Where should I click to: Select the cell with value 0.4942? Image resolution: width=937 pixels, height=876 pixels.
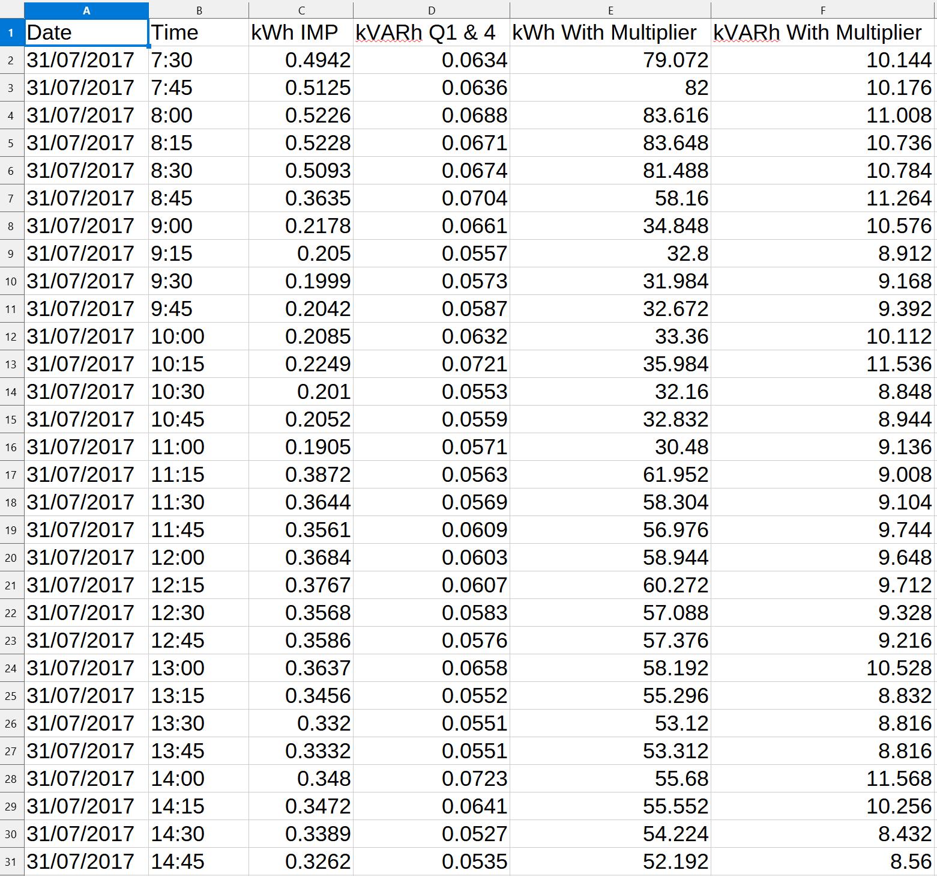pos(300,59)
